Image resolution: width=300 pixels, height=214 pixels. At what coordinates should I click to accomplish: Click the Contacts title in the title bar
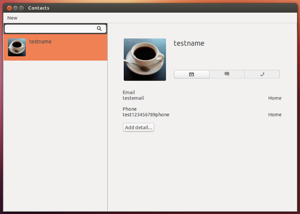coord(38,8)
